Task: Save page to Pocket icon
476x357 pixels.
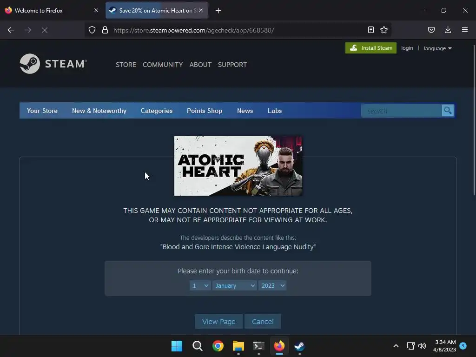Action: [431, 30]
